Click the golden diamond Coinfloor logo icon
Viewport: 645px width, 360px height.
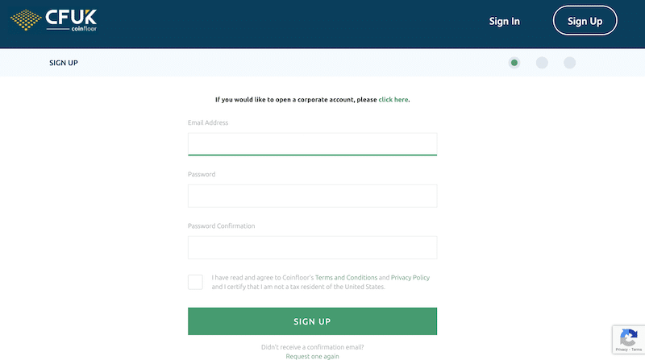[26, 20]
